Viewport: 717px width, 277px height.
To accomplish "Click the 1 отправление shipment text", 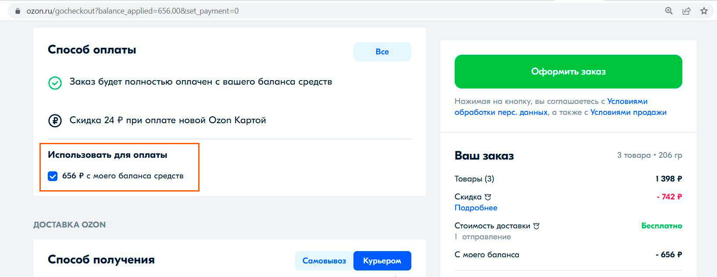I will (482, 237).
